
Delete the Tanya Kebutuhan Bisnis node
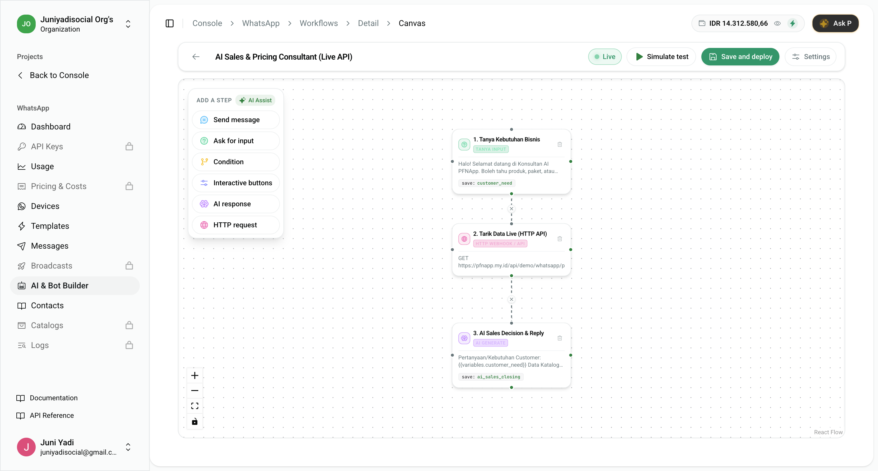[x=560, y=144]
